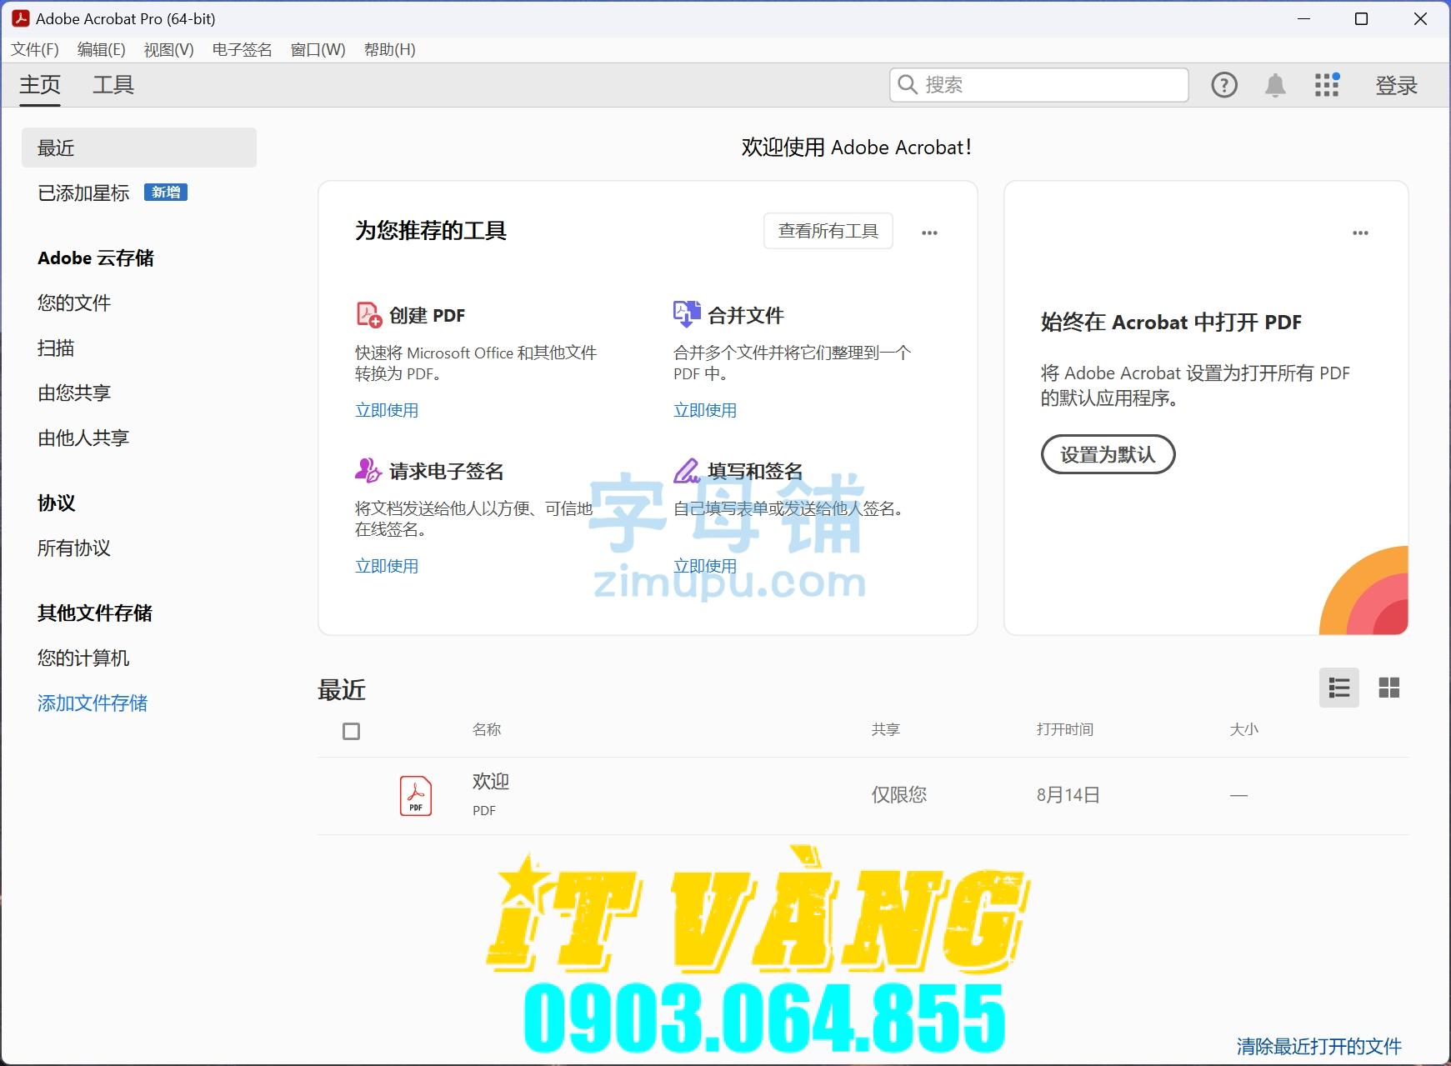Select the 合并文件 tool icon

click(685, 314)
